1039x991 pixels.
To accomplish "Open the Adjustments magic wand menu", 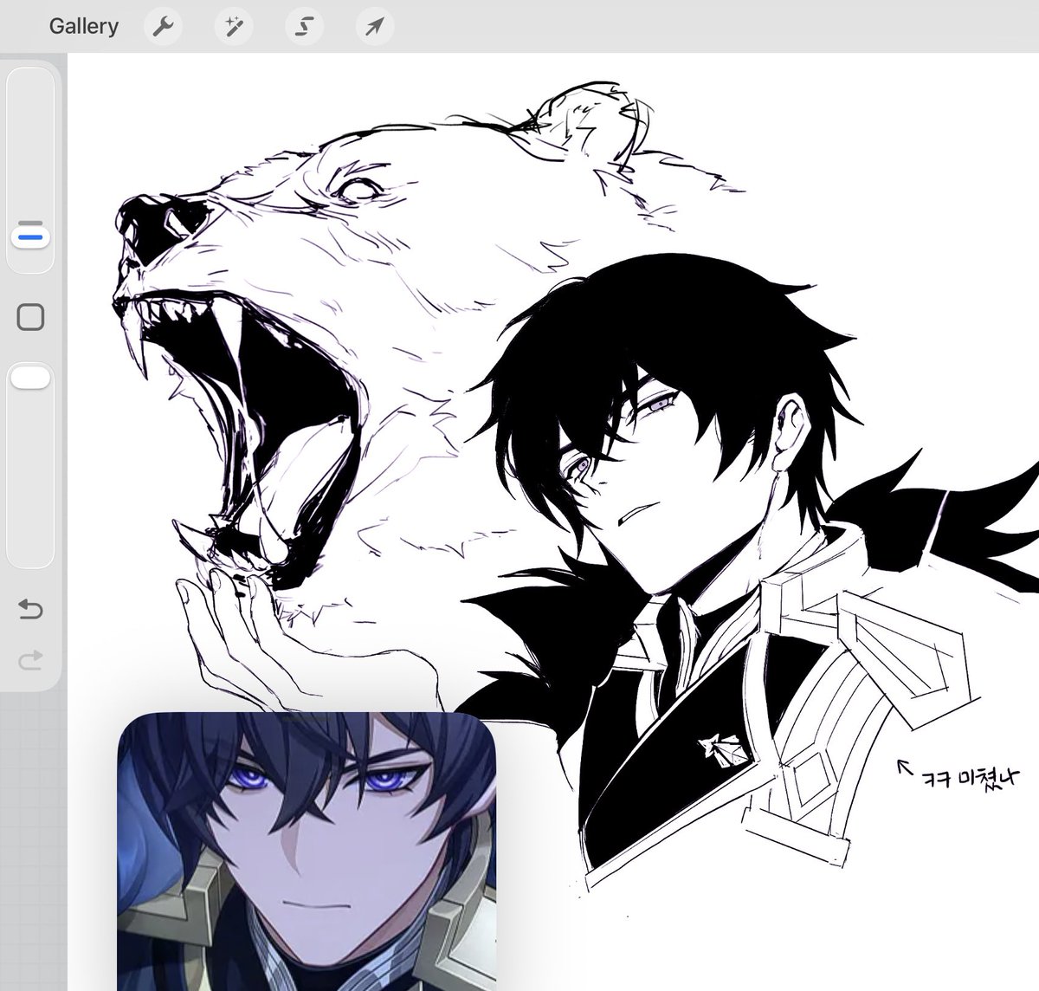I will pyautogui.click(x=233, y=27).
